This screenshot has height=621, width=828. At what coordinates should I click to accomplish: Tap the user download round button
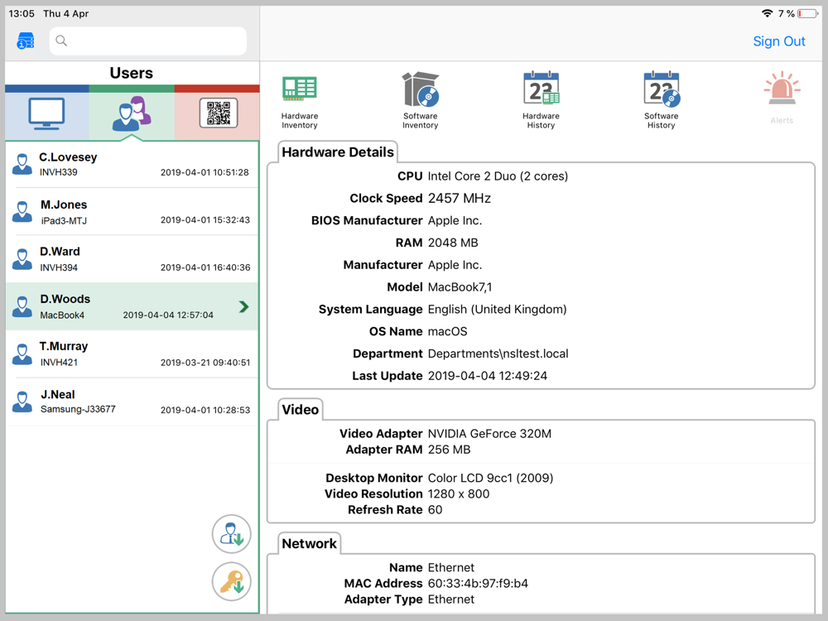coord(231,534)
